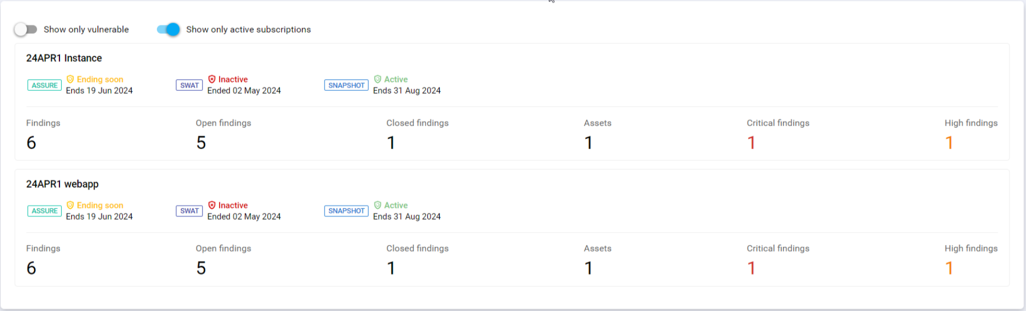
Task: Click ASSURE badge in 24APR1 Instance card
Action: point(44,85)
